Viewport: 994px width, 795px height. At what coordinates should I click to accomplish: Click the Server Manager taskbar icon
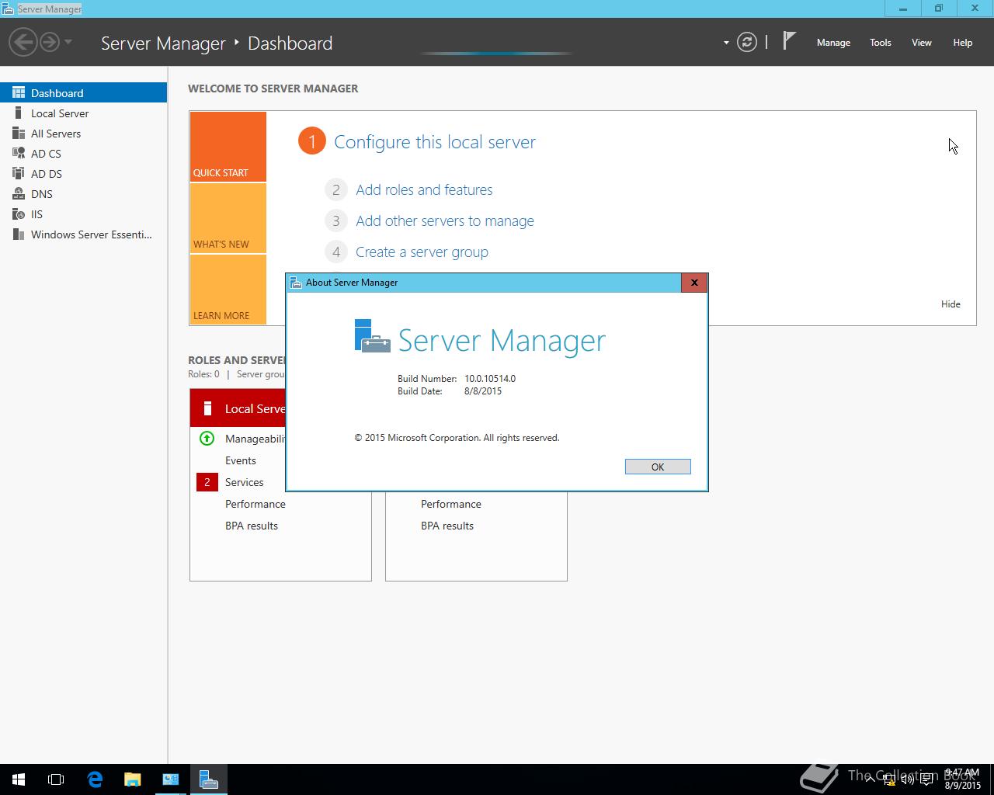tap(208, 779)
